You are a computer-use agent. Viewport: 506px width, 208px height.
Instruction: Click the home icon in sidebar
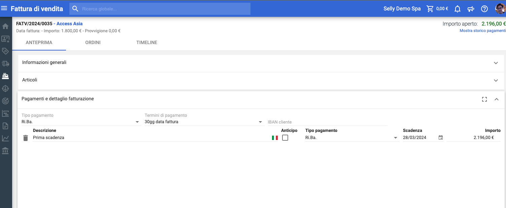pos(5,26)
